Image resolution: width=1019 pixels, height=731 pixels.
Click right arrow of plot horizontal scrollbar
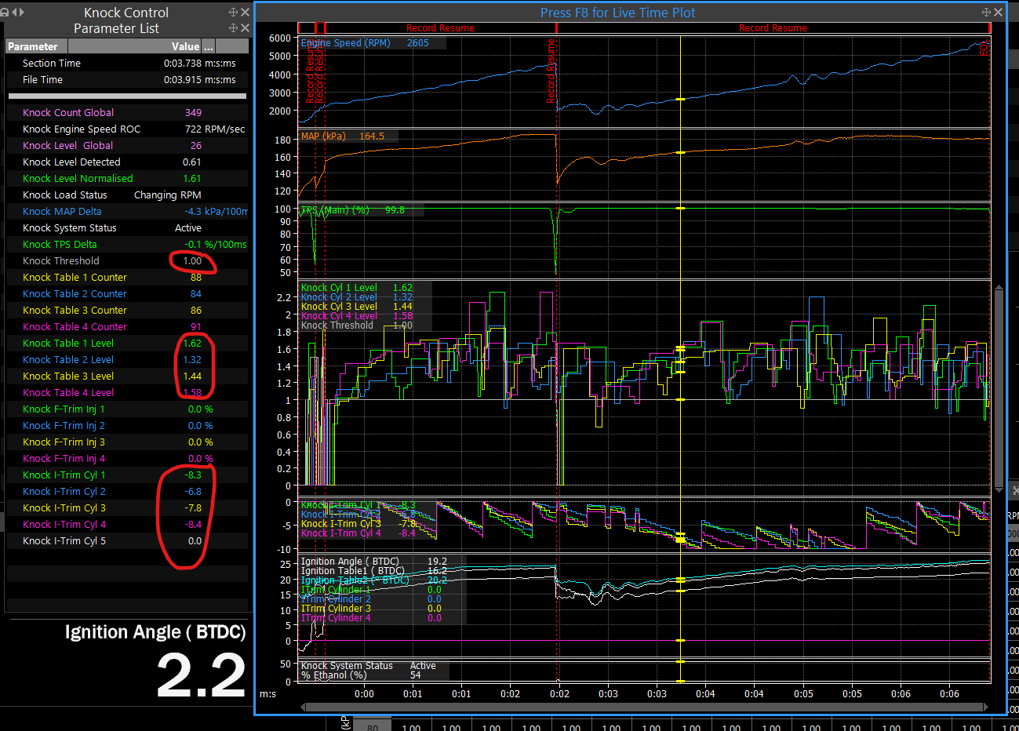pos(986,707)
